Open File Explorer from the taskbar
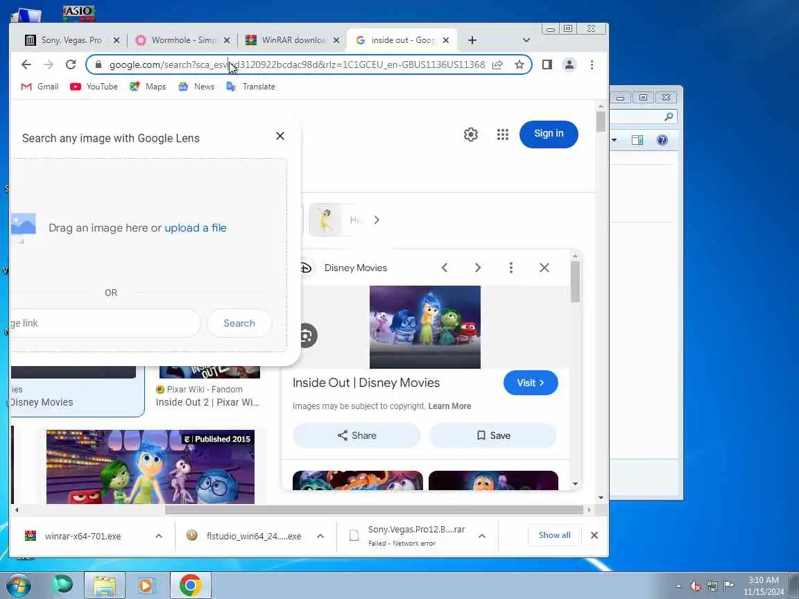The height and width of the screenshot is (599, 799). click(x=105, y=585)
